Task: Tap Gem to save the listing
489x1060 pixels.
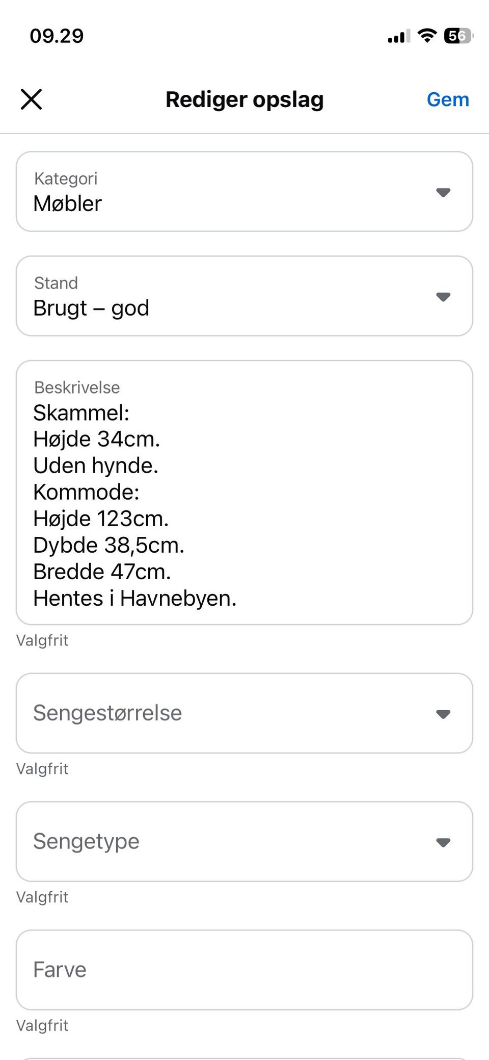Action: click(448, 99)
